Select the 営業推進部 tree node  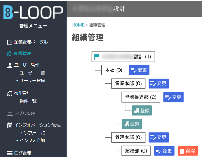point(141,97)
